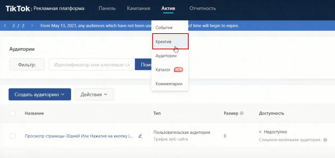This screenshot has width=335, height=158.
Task: Tick checkbox for Просмотр страницы-30дней row
Action: tap(13, 136)
